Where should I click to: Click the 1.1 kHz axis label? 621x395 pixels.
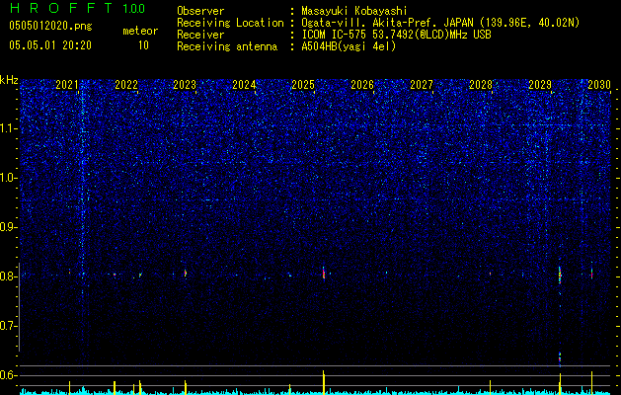[9, 128]
